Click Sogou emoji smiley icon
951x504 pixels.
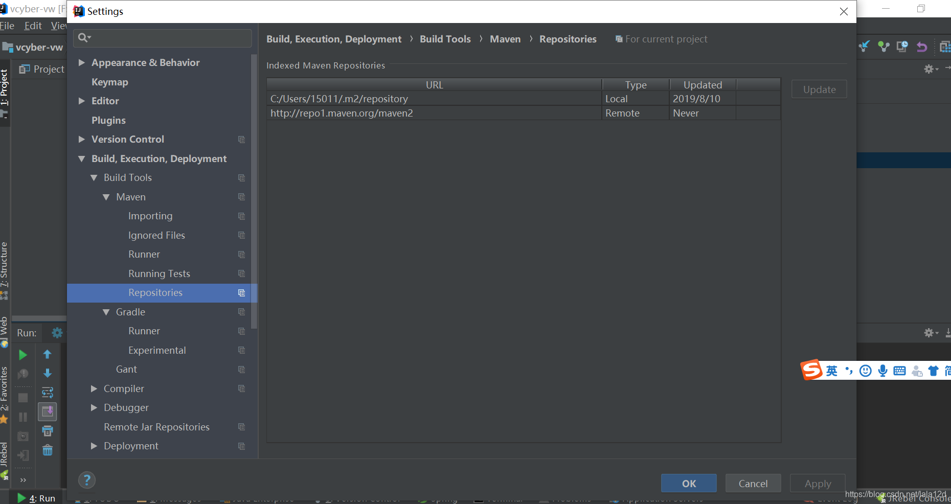pos(866,371)
